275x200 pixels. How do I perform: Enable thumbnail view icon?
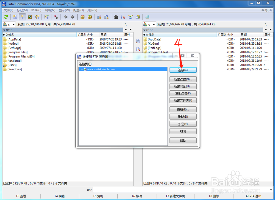(x=30, y=17)
